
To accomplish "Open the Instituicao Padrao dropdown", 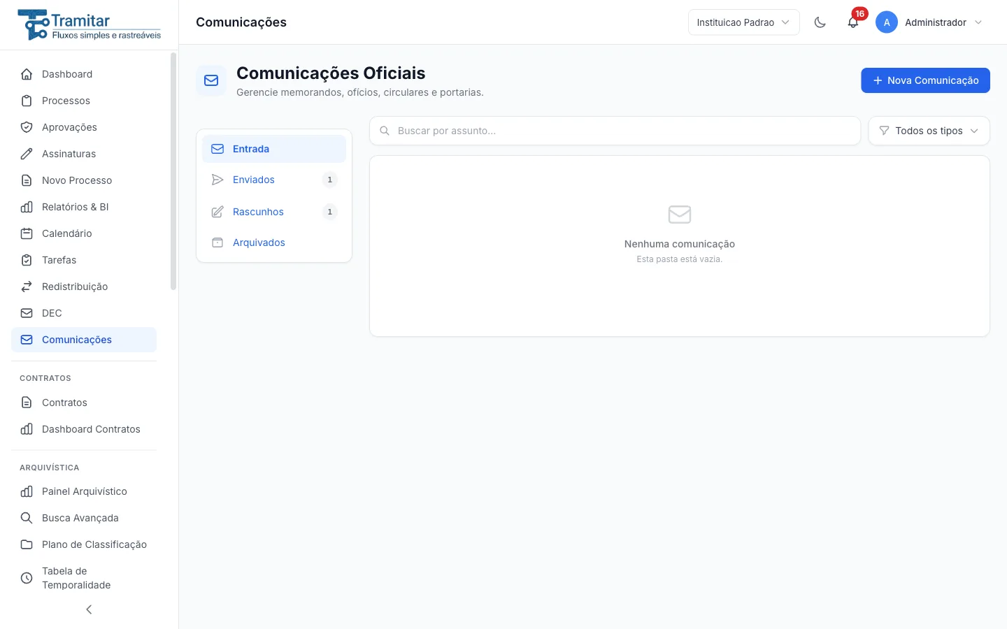I will [743, 22].
